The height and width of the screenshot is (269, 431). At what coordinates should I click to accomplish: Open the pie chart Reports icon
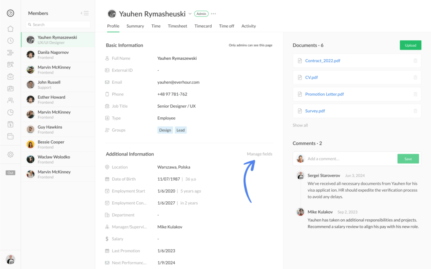pos(10,112)
